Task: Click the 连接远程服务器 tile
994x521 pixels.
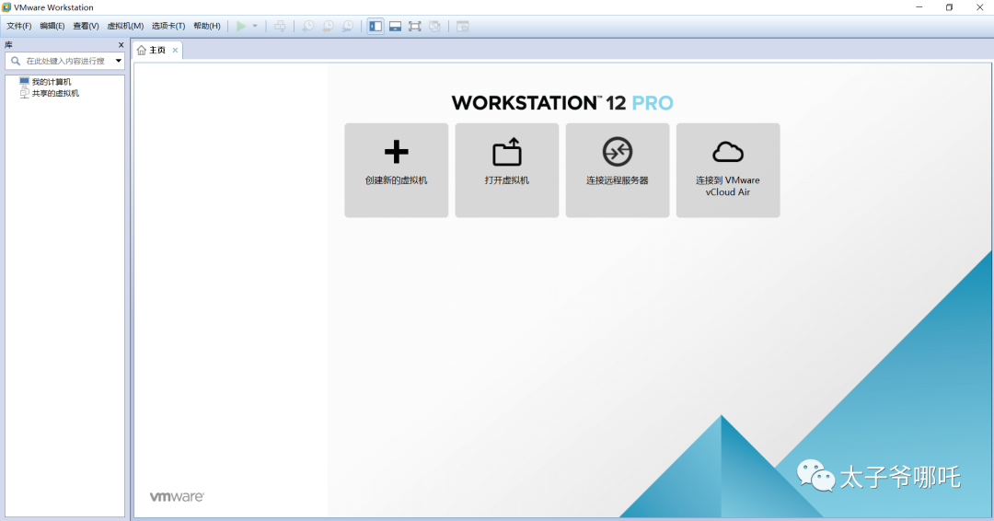Action: (x=618, y=170)
